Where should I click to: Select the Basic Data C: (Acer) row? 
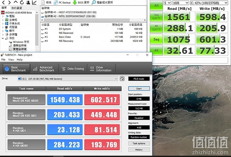pos(92,37)
